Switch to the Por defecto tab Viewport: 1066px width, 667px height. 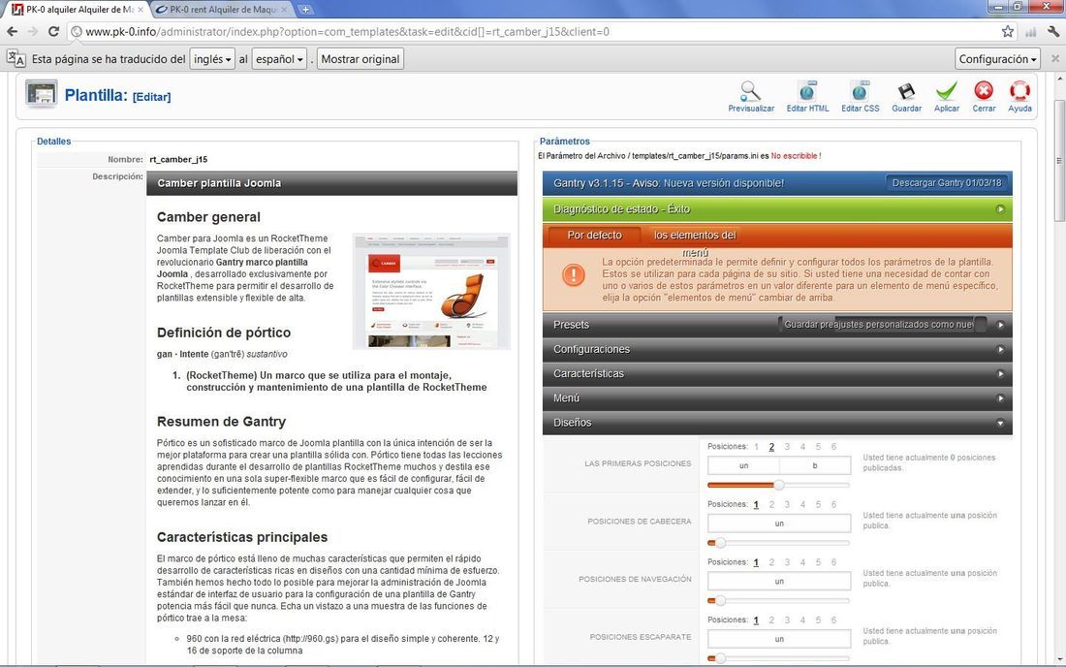[x=594, y=236]
